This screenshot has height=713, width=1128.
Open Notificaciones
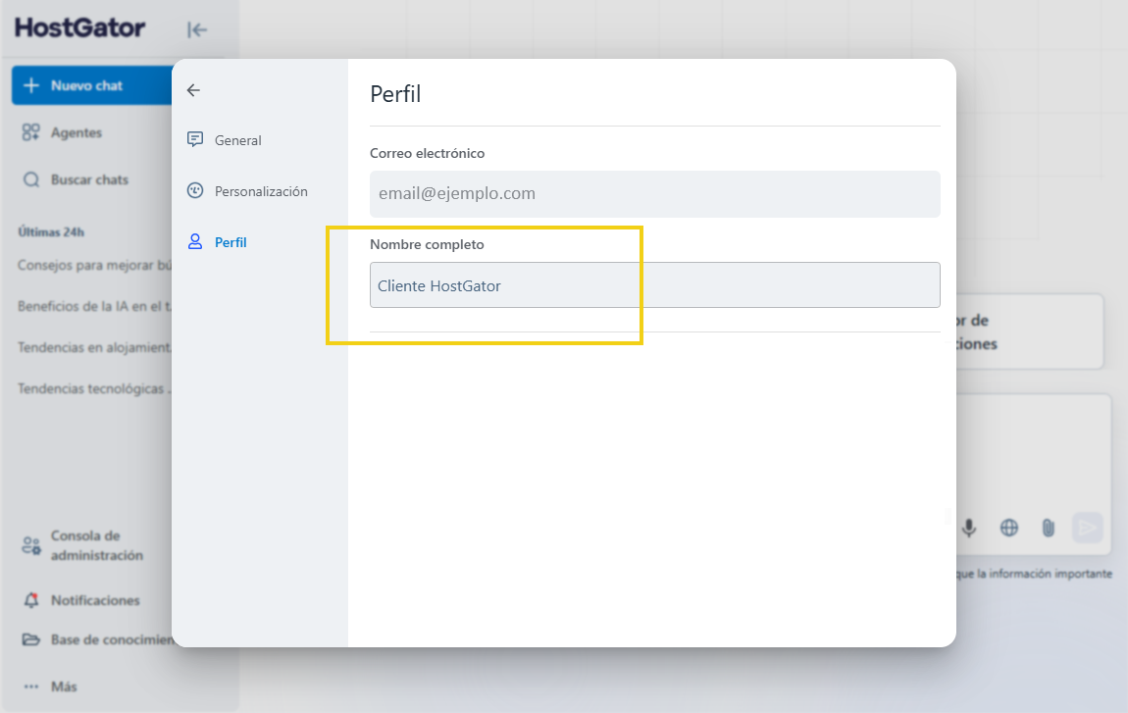point(95,600)
